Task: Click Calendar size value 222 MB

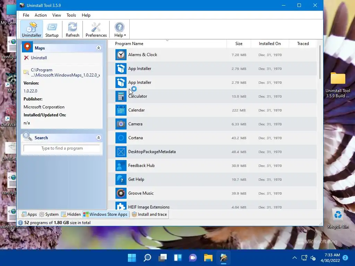Action: [x=239, y=110]
